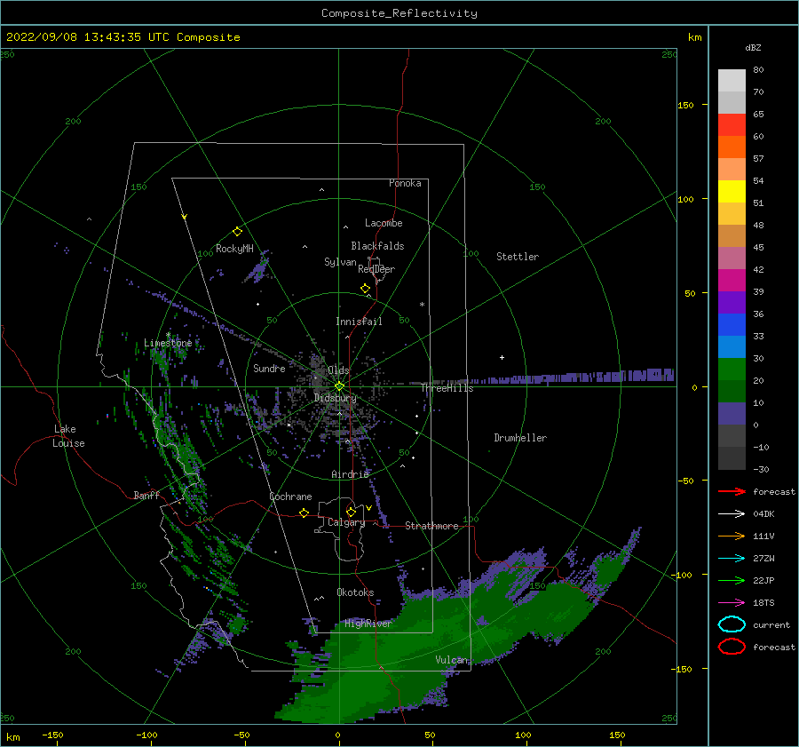Image resolution: width=799 pixels, height=747 pixels.
Task: Click the Airdrie label
Action: click(350, 474)
